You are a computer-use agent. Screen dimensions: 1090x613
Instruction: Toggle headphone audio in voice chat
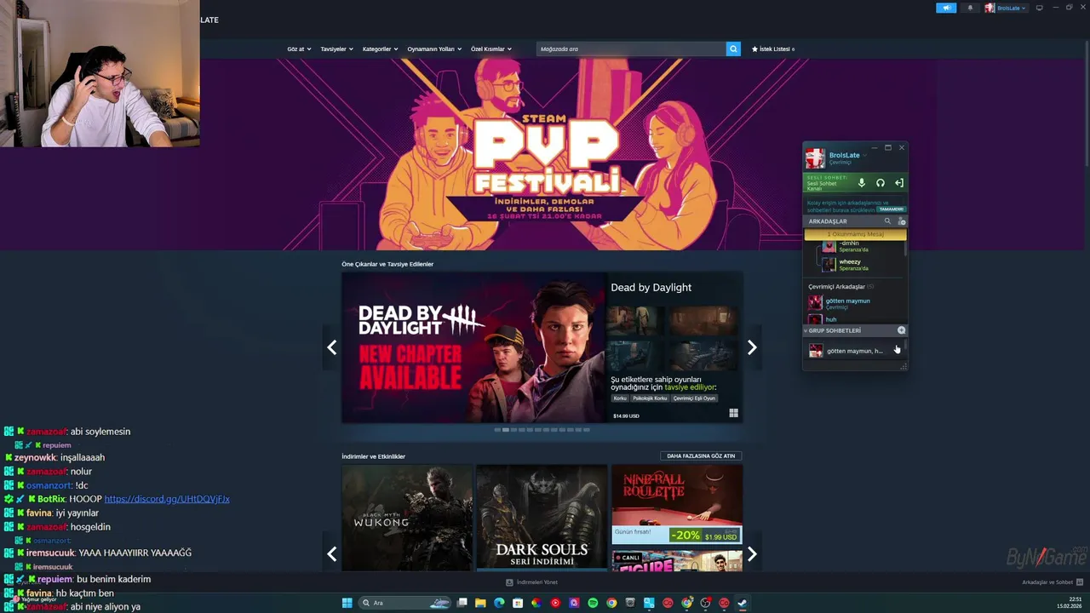coord(880,183)
